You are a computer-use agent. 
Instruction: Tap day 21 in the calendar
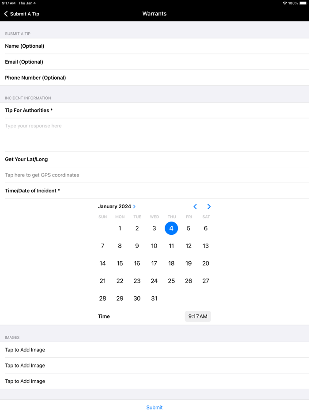[x=102, y=281]
